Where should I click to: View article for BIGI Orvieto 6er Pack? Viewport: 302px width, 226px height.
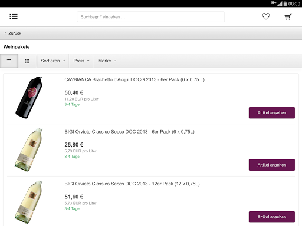click(x=272, y=165)
